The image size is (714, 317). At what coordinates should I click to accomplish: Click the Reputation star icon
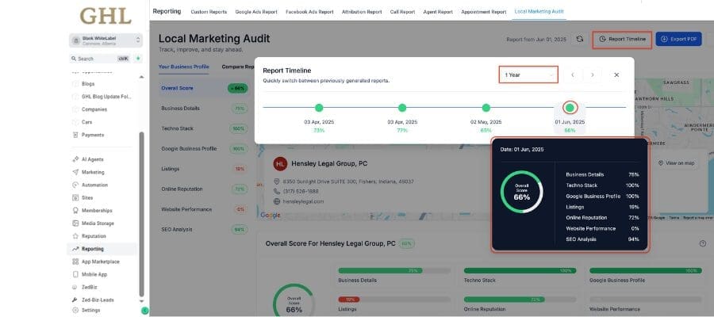point(76,236)
